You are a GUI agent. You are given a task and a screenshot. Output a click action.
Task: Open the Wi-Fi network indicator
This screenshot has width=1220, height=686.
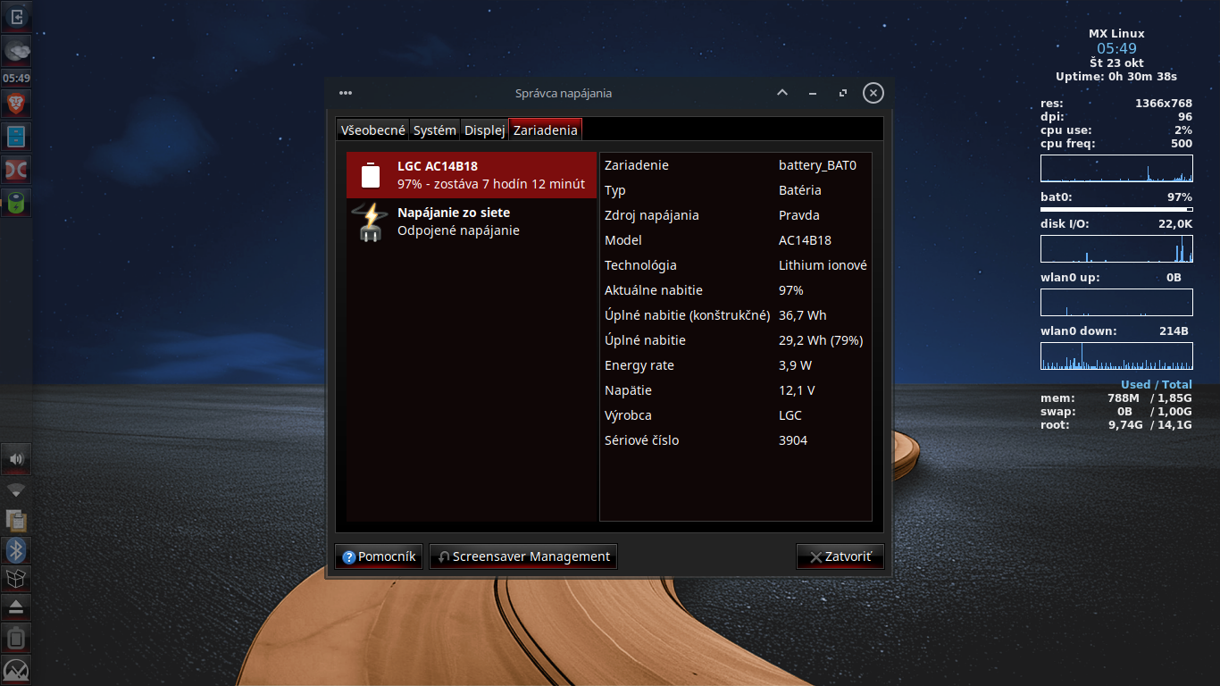[16, 490]
